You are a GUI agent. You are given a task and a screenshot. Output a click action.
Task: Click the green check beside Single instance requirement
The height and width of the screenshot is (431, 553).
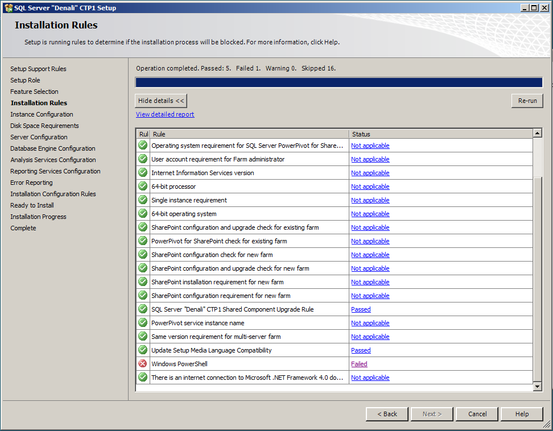[x=142, y=200]
